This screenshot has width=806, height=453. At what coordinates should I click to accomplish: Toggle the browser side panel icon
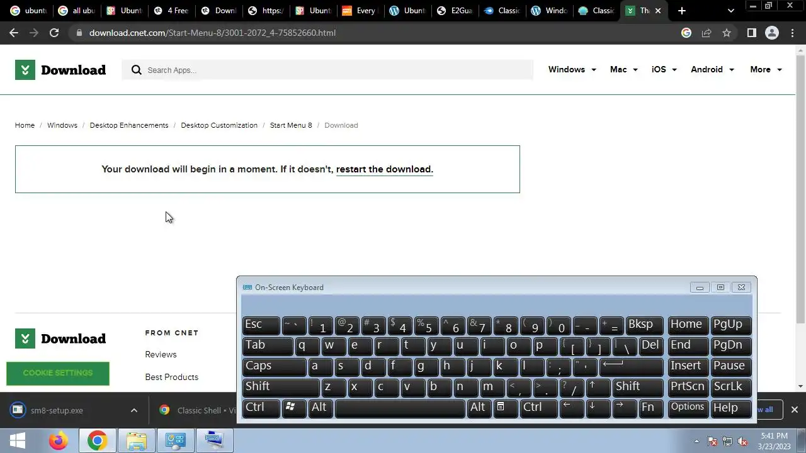tap(751, 33)
